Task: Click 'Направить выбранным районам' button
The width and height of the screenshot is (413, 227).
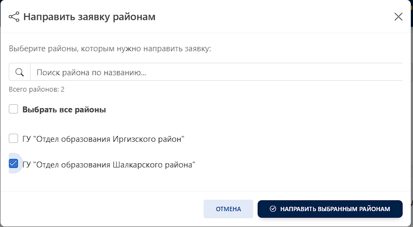Action: [330, 209]
